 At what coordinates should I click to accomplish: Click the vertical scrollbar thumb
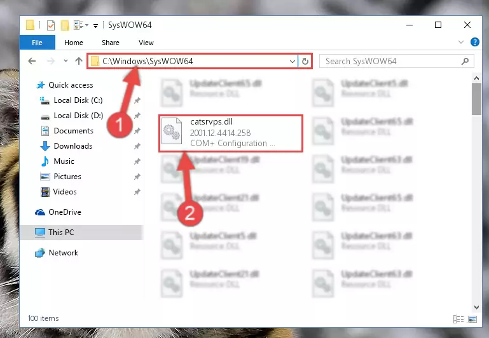(x=476, y=99)
